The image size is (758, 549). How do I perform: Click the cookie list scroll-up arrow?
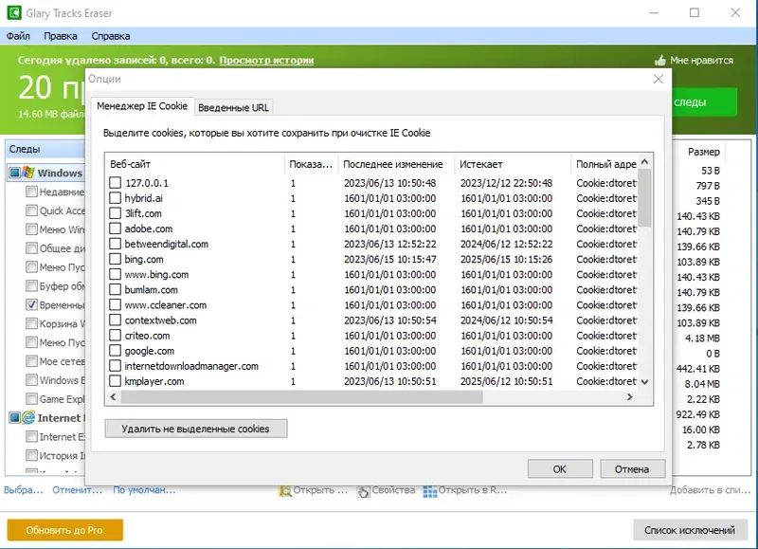tap(644, 161)
